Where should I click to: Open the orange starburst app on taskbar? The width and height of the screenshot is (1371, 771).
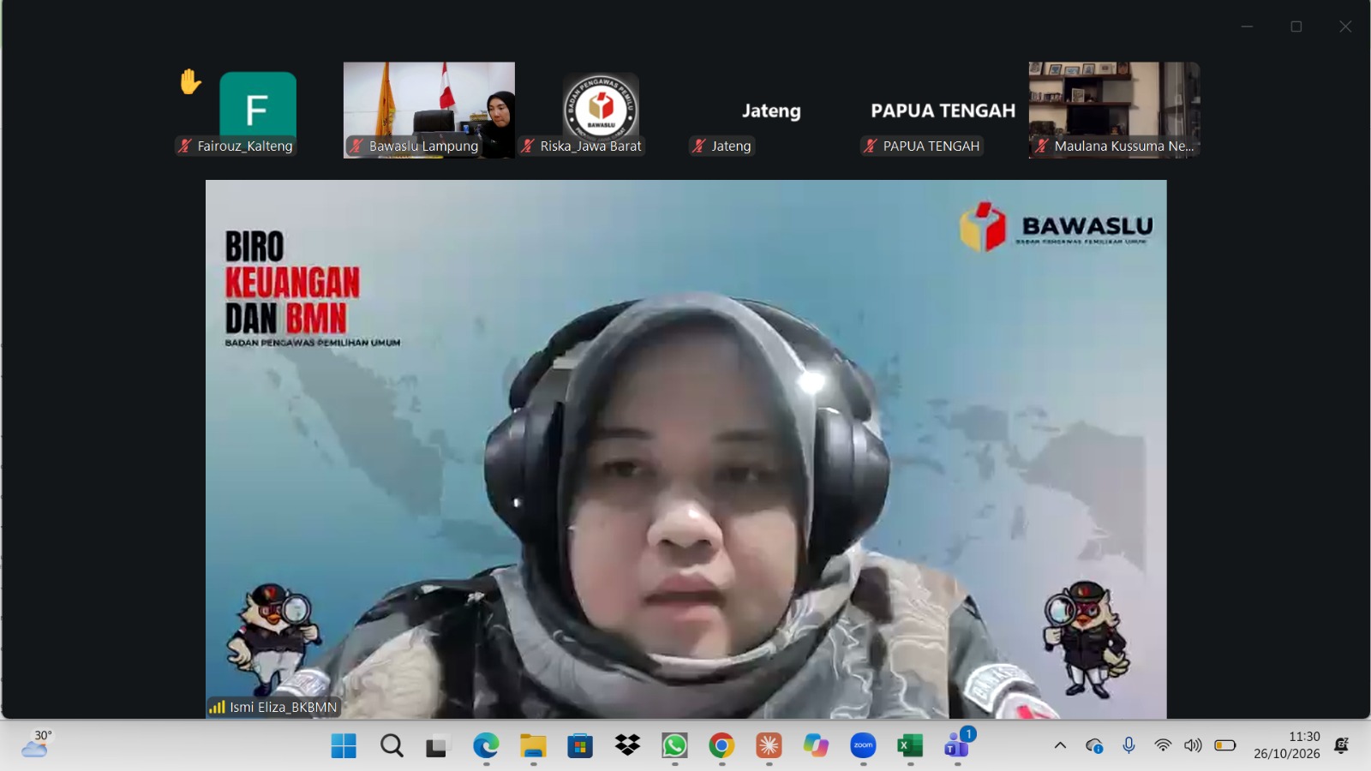(769, 746)
